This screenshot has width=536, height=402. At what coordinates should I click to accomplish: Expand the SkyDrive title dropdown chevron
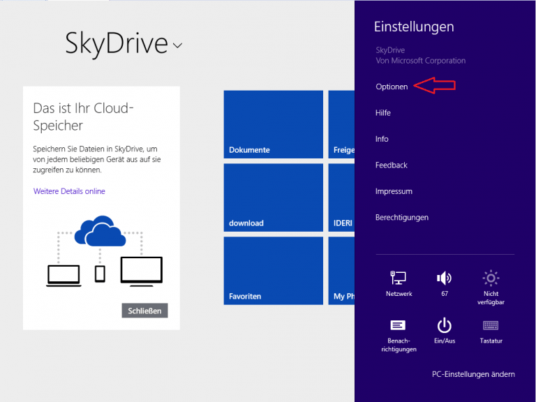(177, 45)
